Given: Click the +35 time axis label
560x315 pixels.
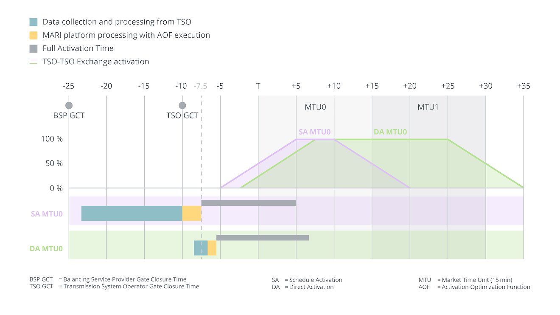Looking at the screenshot, I should 523,86.
